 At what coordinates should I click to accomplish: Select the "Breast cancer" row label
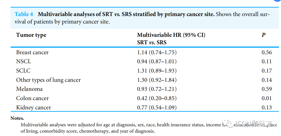[32, 52]
